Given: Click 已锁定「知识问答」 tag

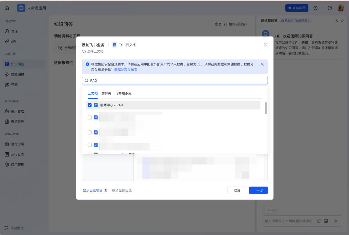Looking at the screenshot, I should click(x=295, y=21).
